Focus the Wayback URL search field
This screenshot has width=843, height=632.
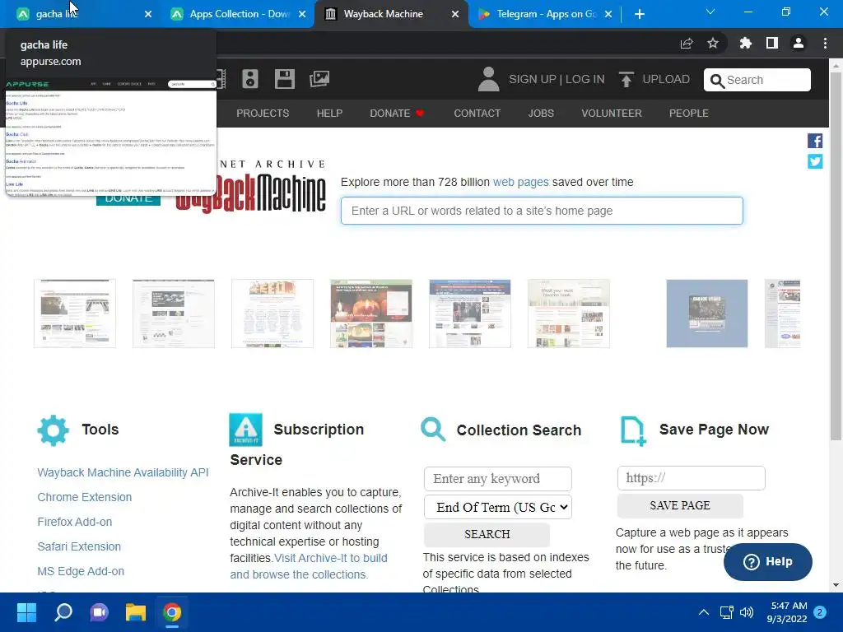point(542,211)
